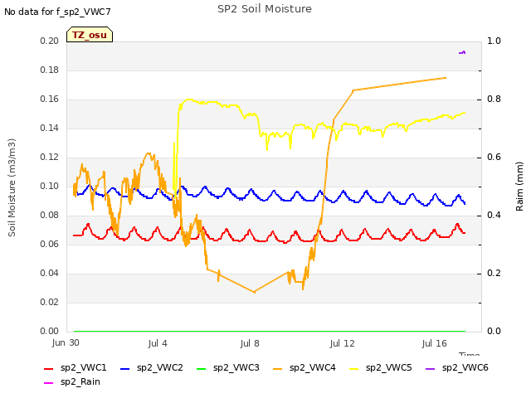Click the magenta sp2_Rain legend swatch
The image size is (531, 398).
point(49,383)
